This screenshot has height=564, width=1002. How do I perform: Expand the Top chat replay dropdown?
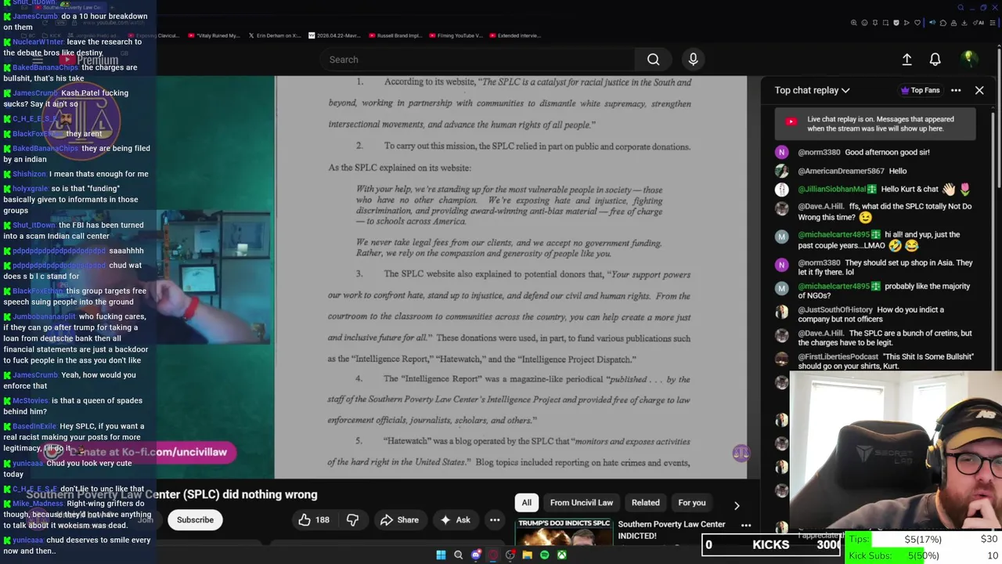(812, 90)
